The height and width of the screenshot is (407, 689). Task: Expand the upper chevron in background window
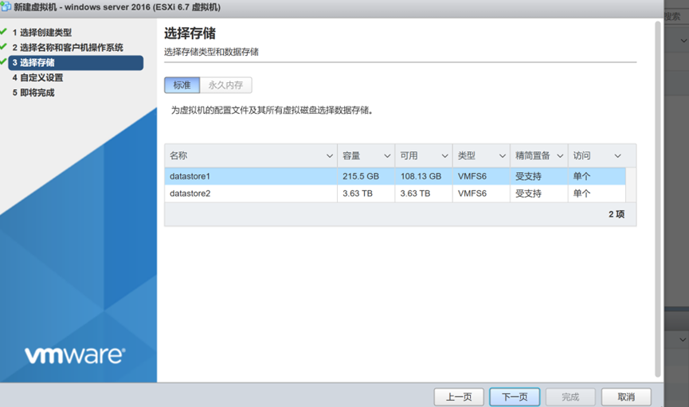[x=683, y=41]
